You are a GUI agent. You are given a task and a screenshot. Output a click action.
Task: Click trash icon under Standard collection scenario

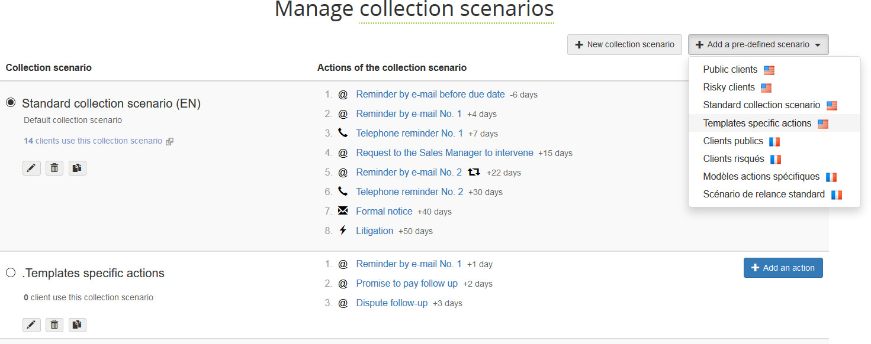(54, 168)
